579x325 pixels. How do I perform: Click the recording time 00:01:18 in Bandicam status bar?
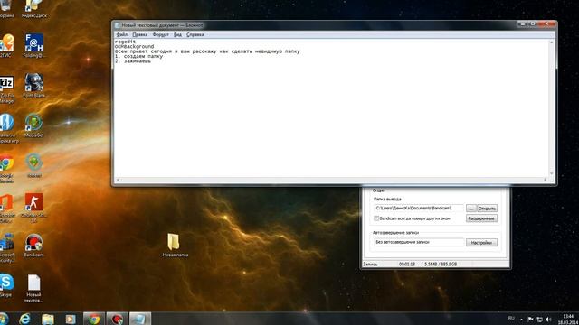[407, 265]
